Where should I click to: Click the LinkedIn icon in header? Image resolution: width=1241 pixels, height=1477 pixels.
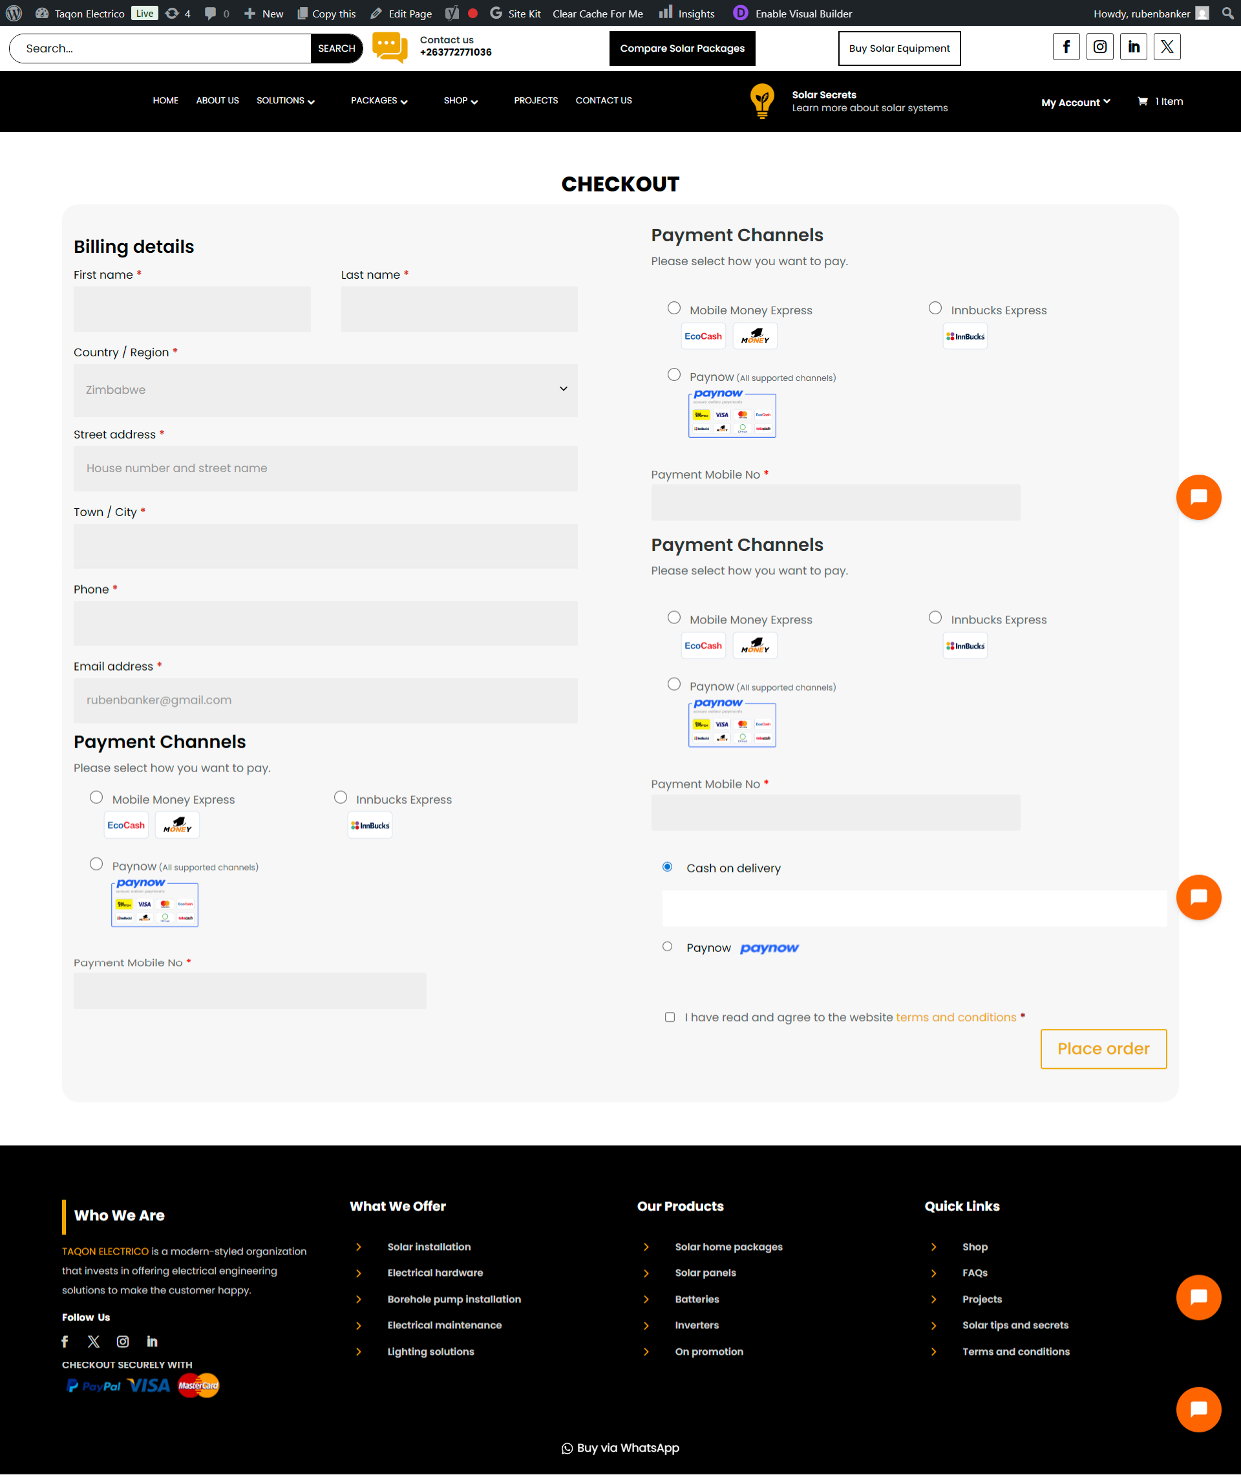pyautogui.click(x=1133, y=47)
